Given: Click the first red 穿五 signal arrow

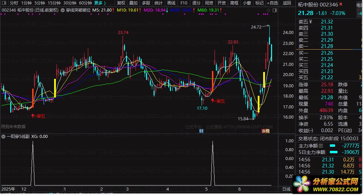Looking at the screenshot, I should point(33,116).
